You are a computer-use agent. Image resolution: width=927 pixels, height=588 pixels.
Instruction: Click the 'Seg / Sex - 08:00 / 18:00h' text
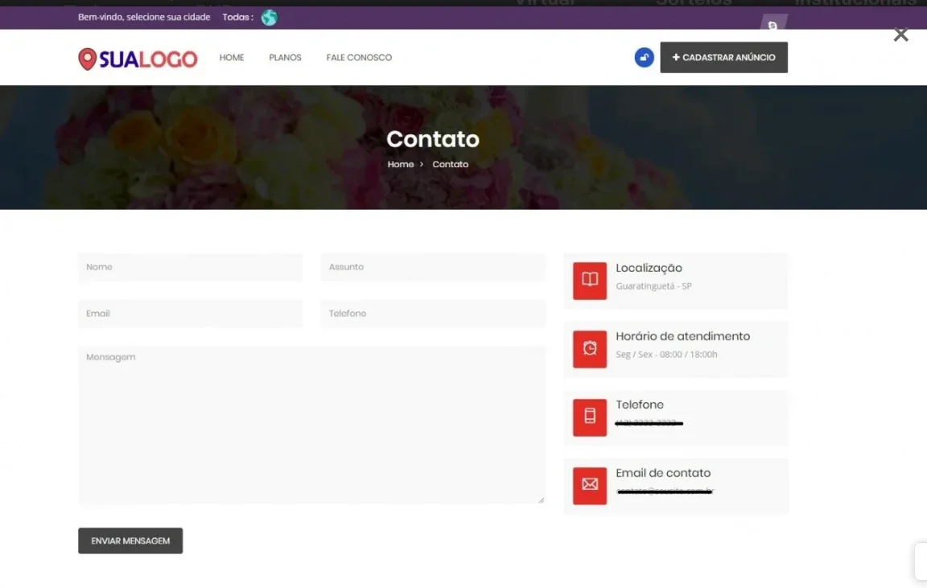pyautogui.click(x=666, y=355)
